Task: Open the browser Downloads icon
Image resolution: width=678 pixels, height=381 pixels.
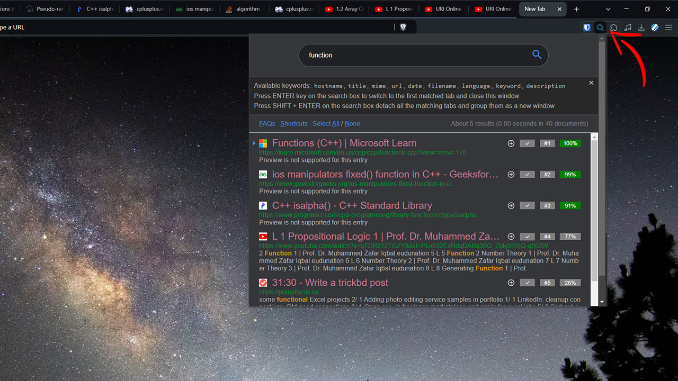Action: pyautogui.click(x=641, y=28)
